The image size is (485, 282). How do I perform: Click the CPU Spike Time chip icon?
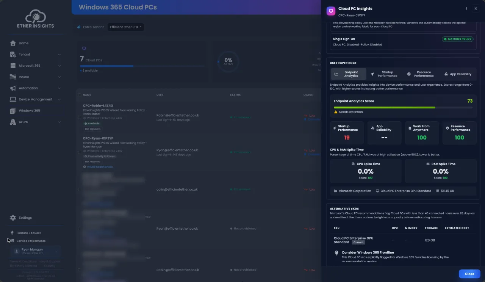[353, 164]
